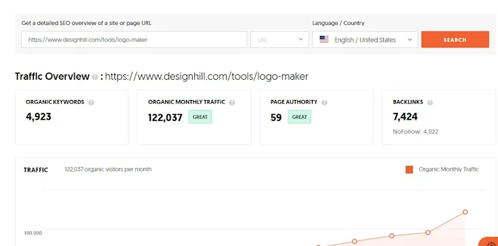Click help icon after Traffic Overview heading
Screen dimensions: 498x246
[x=95, y=77]
